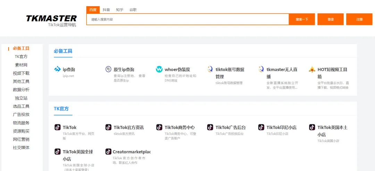Image resolution: width=375 pixels, height=171 pixels.
Task: Click the TikTok印尼小店 logo icon
Action: (x=261, y=127)
